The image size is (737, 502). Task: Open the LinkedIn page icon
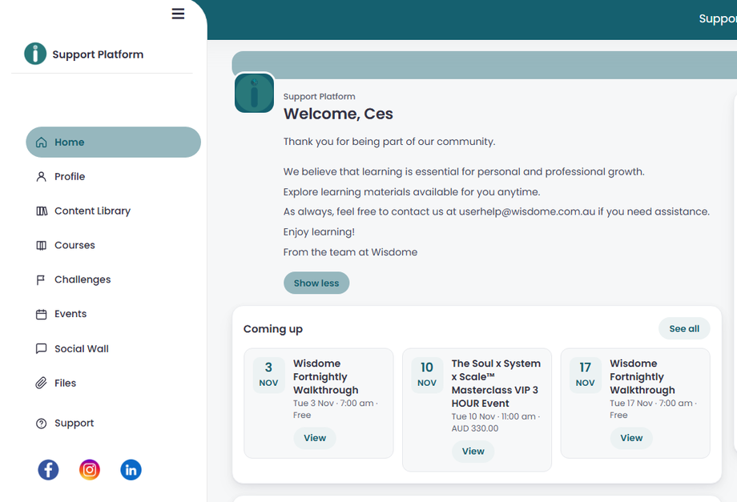[x=131, y=470]
